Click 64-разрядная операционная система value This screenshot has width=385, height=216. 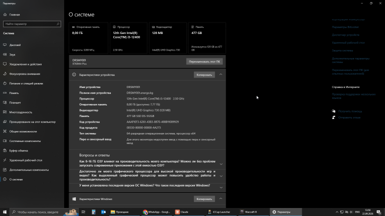161,133
